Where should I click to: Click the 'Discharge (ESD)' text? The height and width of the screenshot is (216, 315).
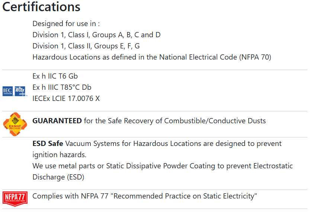pos(58,177)
